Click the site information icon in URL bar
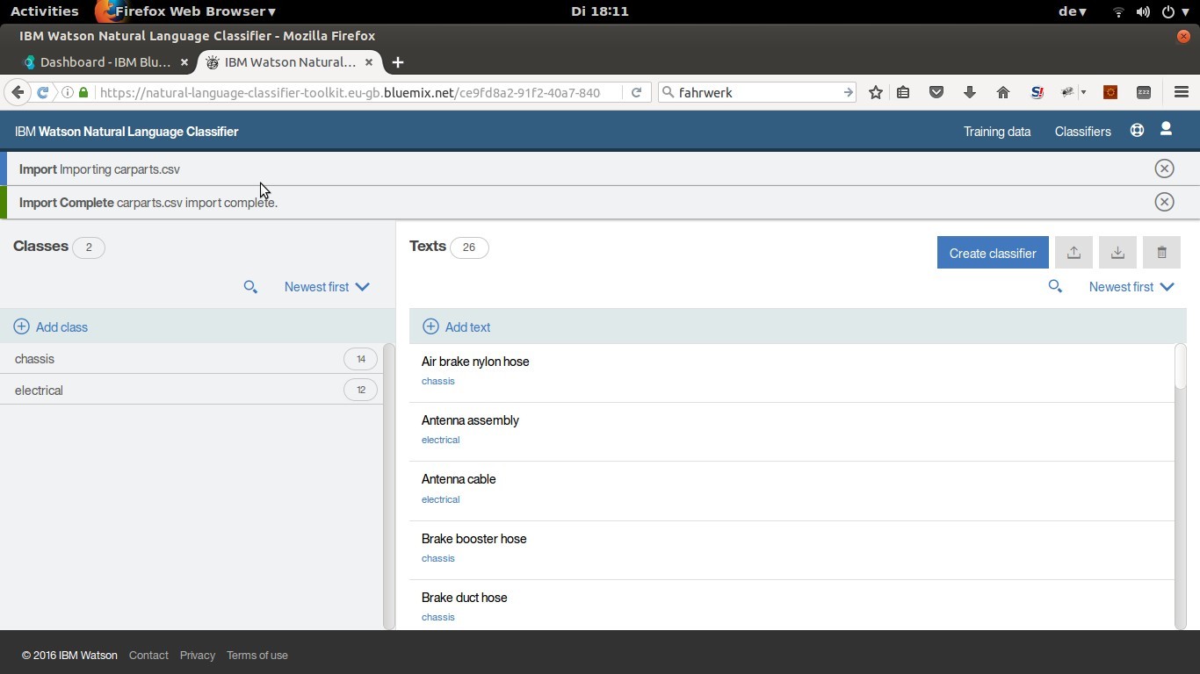The height and width of the screenshot is (674, 1200). [68, 92]
